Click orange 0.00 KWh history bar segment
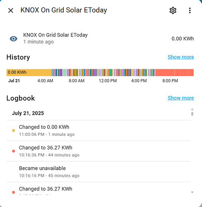The image size is (202, 207). [29, 72]
